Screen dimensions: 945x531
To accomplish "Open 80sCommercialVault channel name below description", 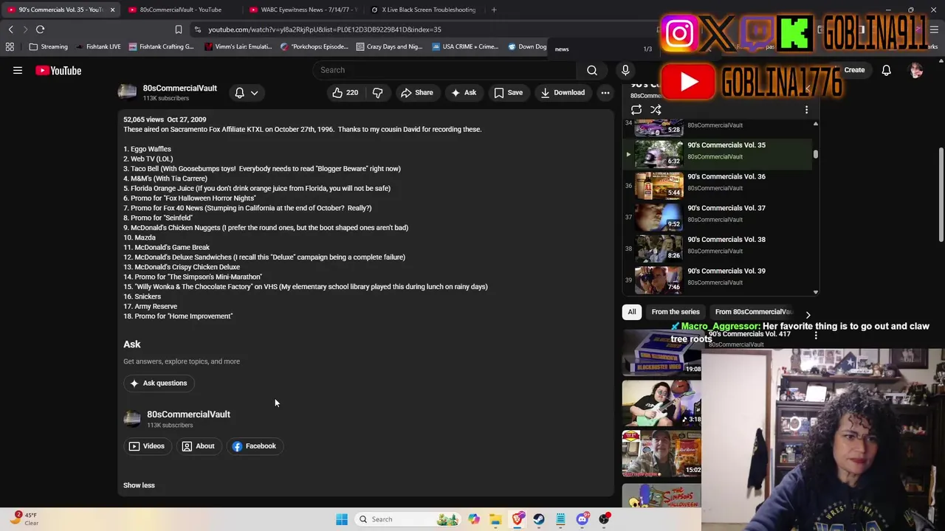I will click(x=188, y=414).
